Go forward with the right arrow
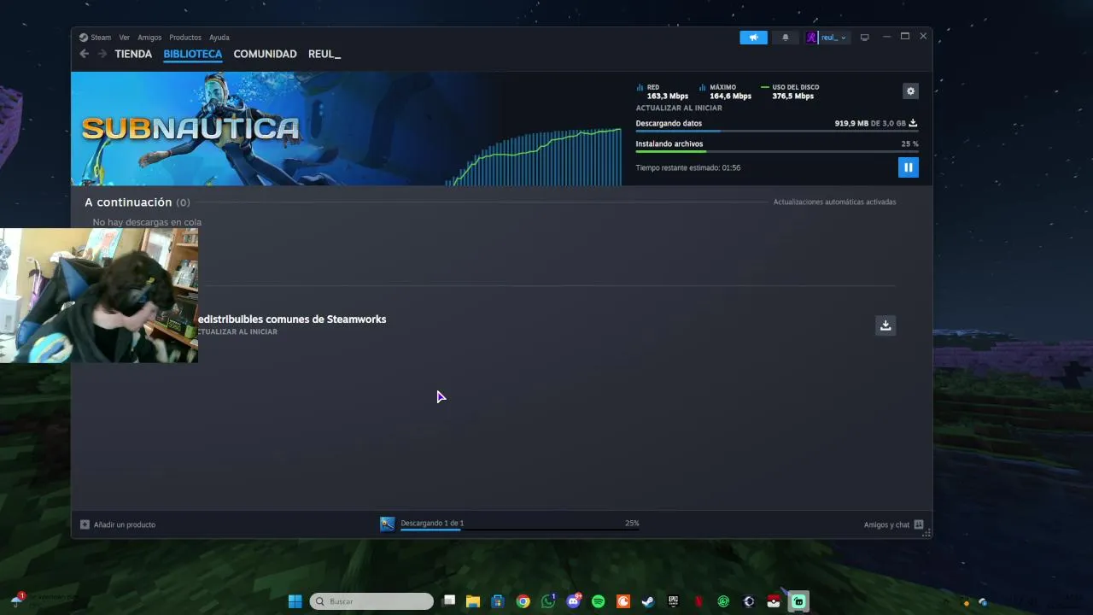Viewport: 1093px width, 615px height. click(102, 54)
